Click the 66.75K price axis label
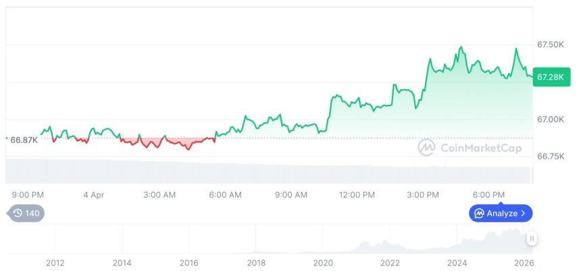 click(x=550, y=156)
